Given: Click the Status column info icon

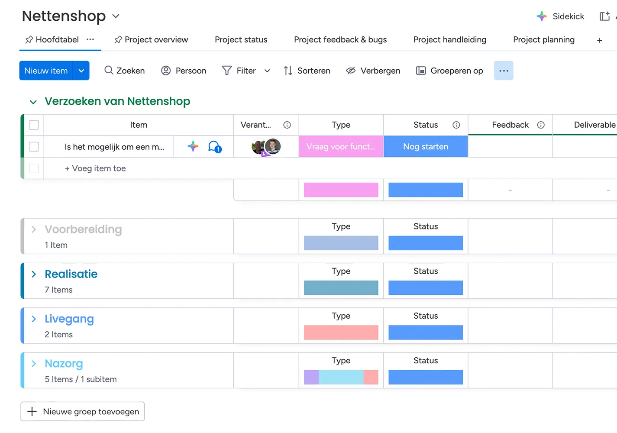Looking at the screenshot, I should 456,125.
